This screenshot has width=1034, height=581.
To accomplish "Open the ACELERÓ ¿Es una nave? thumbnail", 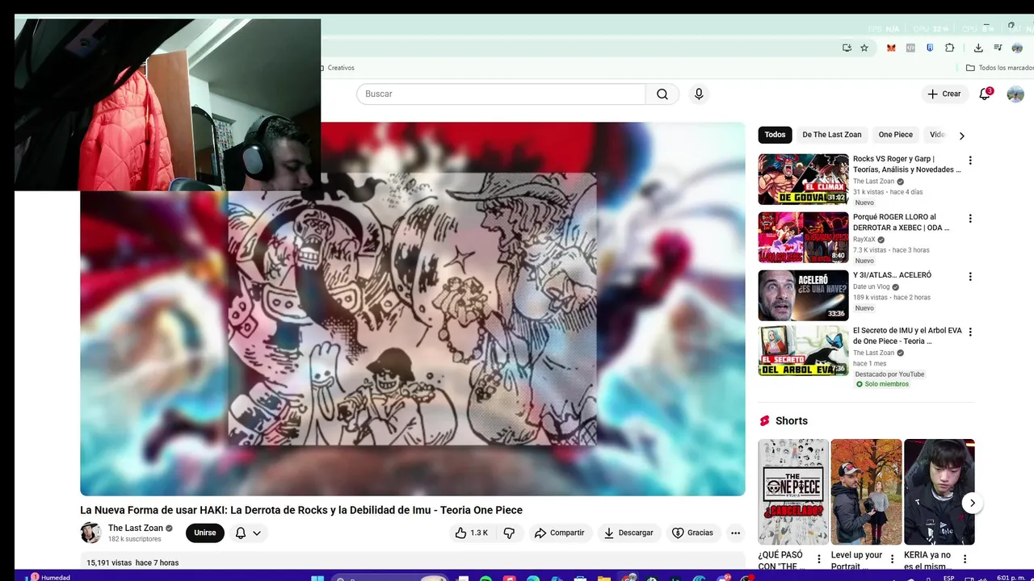I will (x=803, y=295).
